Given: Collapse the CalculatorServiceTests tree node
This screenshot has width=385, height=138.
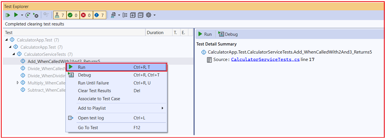Looking at the screenshot, I should (14, 54).
